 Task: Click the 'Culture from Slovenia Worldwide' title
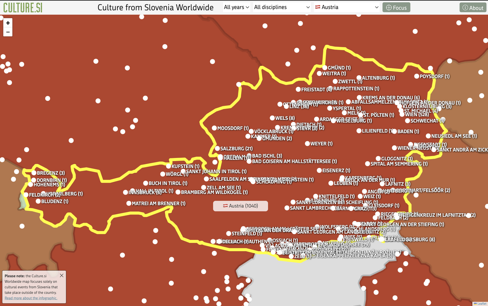[x=156, y=7]
